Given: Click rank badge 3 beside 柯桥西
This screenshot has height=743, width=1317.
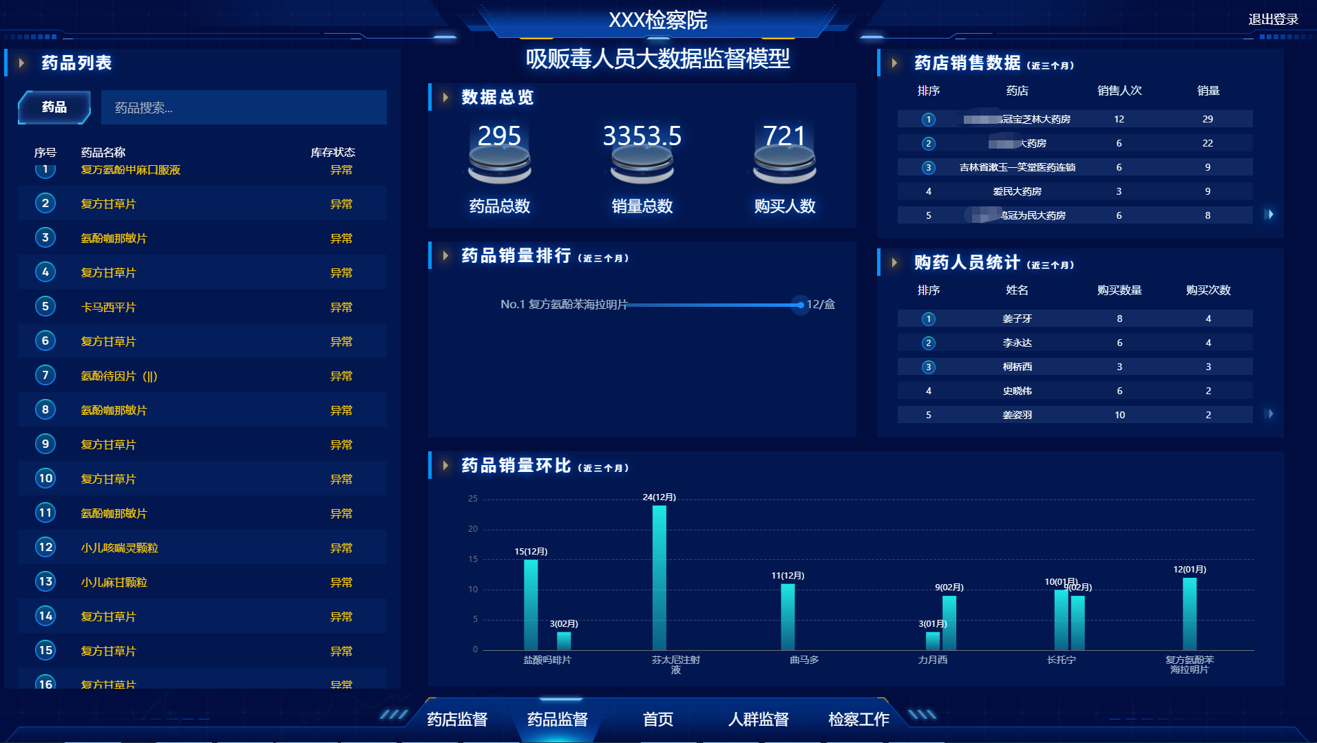Looking at the screenshot, I should tap(928, 367).
